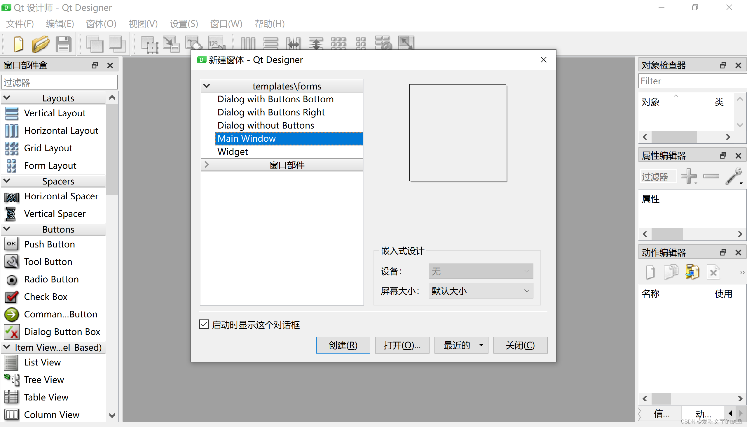Click the Lay Out Horizontally toolbar icon
This screenshot has height=427, width=747.
[248, 43]
